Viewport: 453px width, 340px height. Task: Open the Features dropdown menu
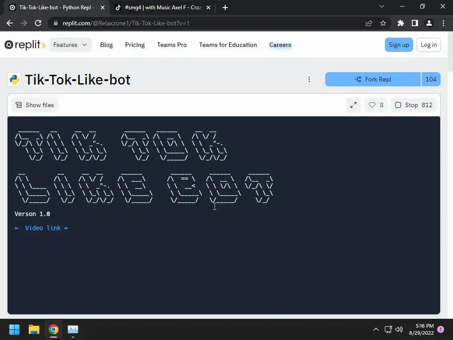click(x=70, y=45)
